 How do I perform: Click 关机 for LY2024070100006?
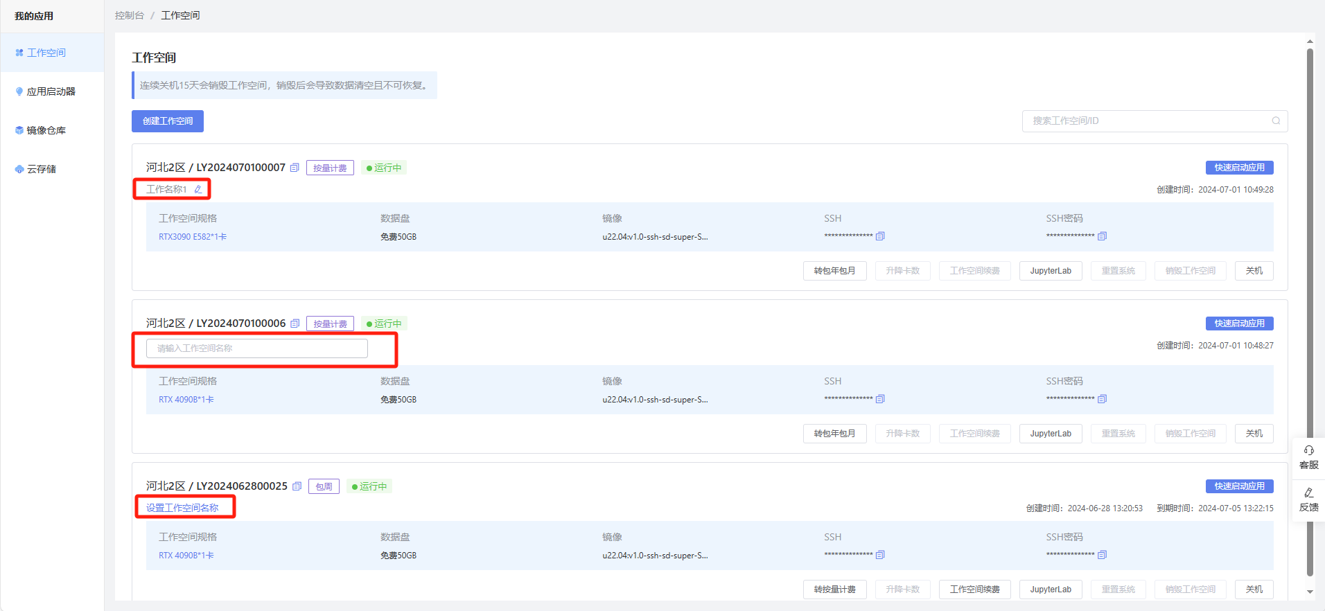[1254, 434]
